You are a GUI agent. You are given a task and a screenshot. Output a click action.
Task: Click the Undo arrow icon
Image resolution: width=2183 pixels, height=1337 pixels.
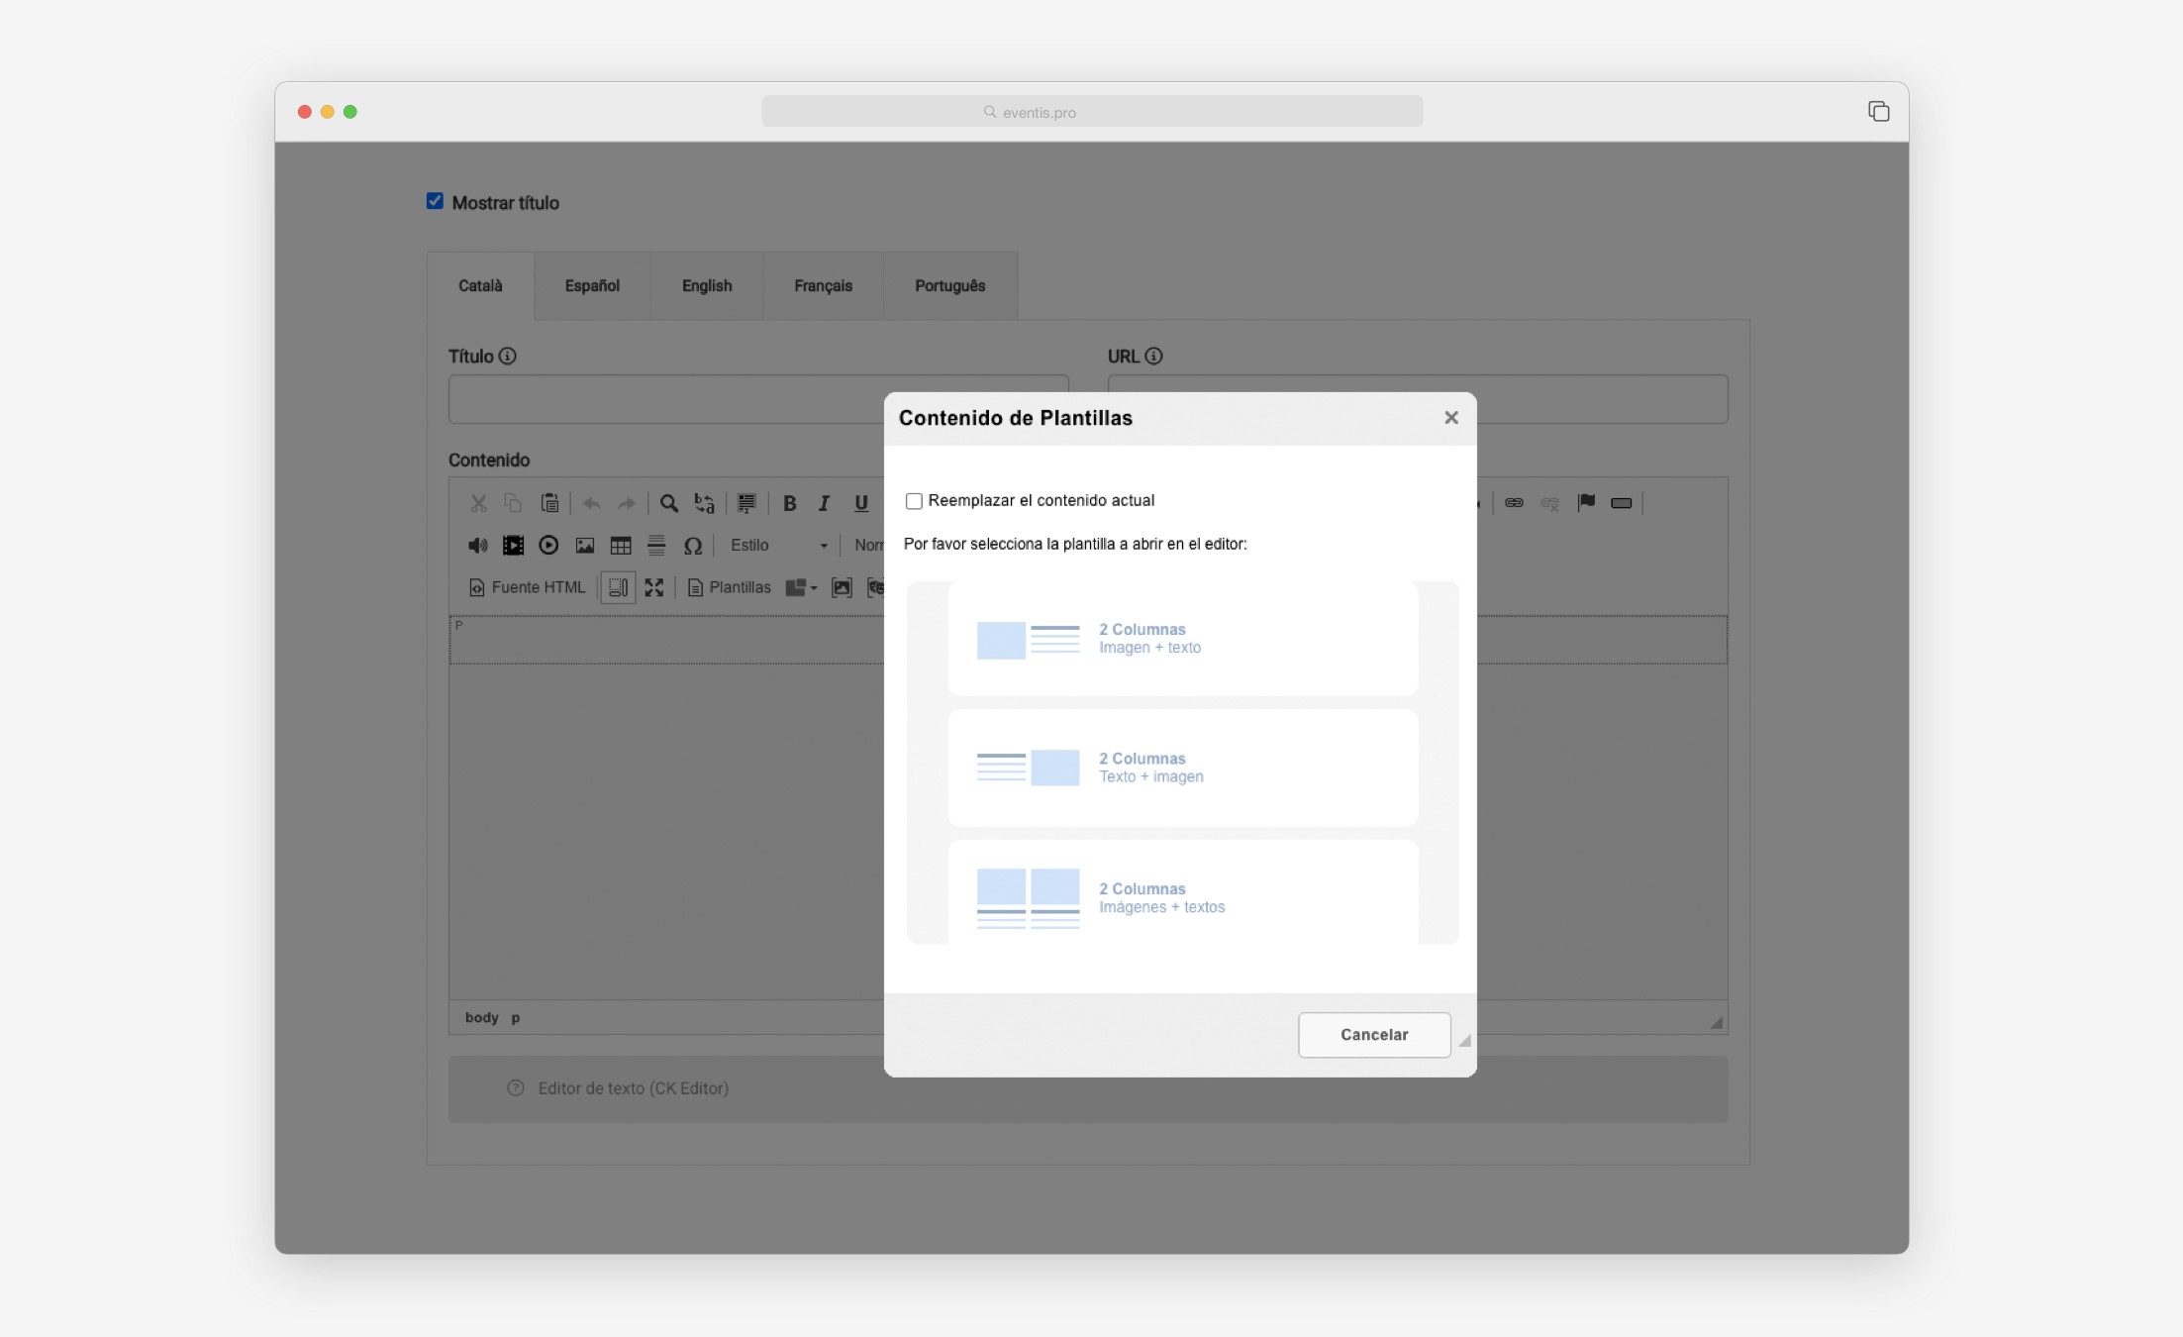point(592,503)
